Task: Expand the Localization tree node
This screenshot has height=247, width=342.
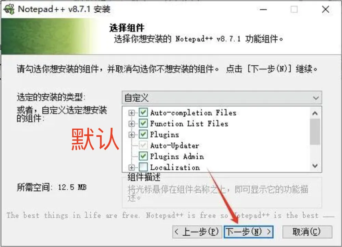Action: pos(131,167)
